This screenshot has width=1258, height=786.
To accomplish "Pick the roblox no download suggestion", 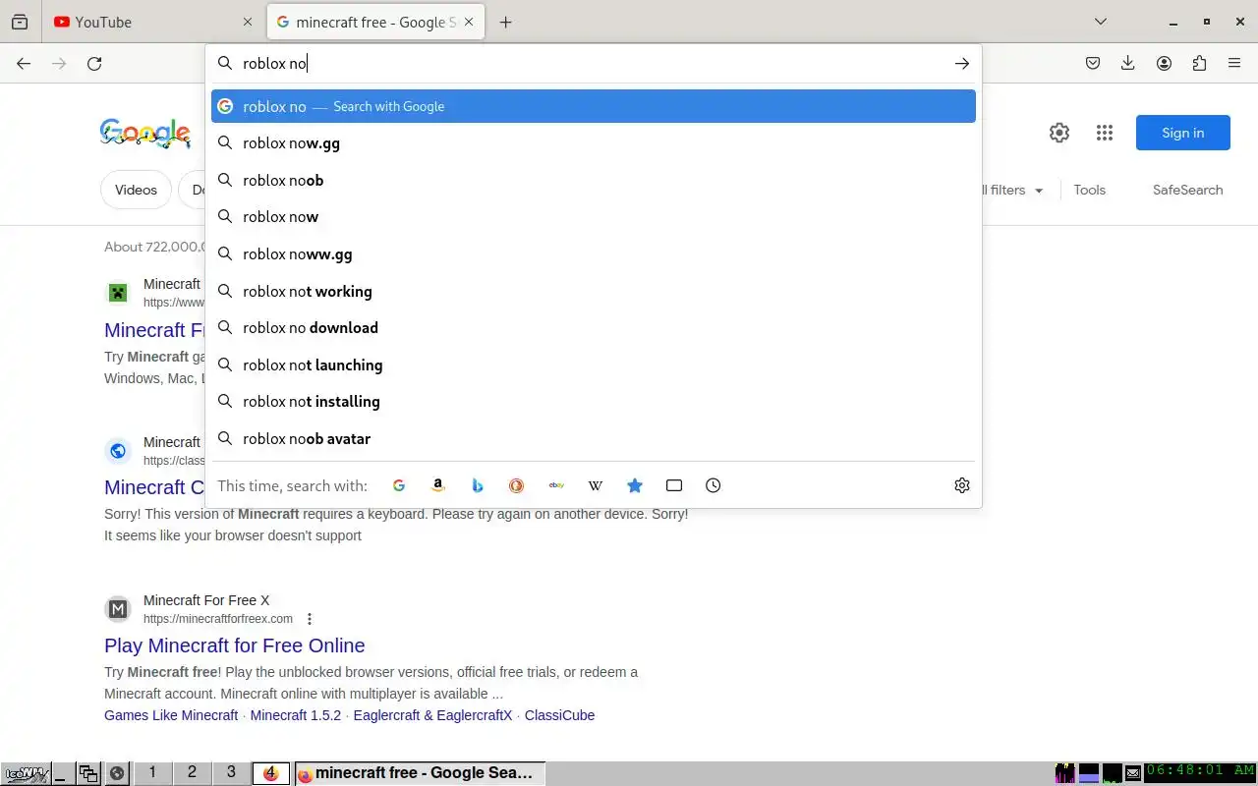I will (594, 327).
